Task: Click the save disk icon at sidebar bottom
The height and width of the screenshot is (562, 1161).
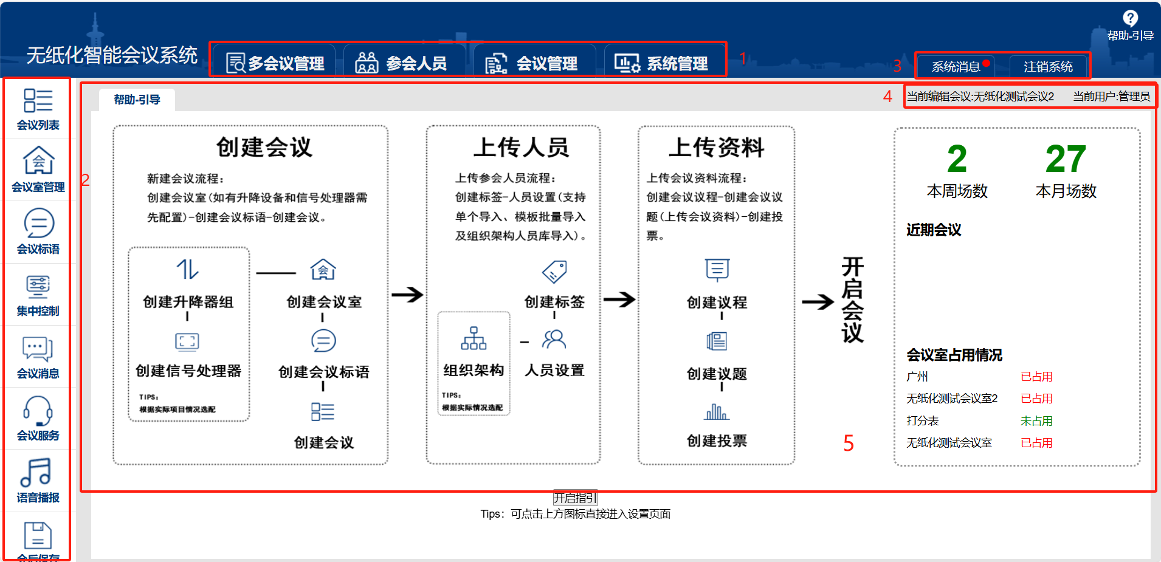Action: [x=38, y=535]
